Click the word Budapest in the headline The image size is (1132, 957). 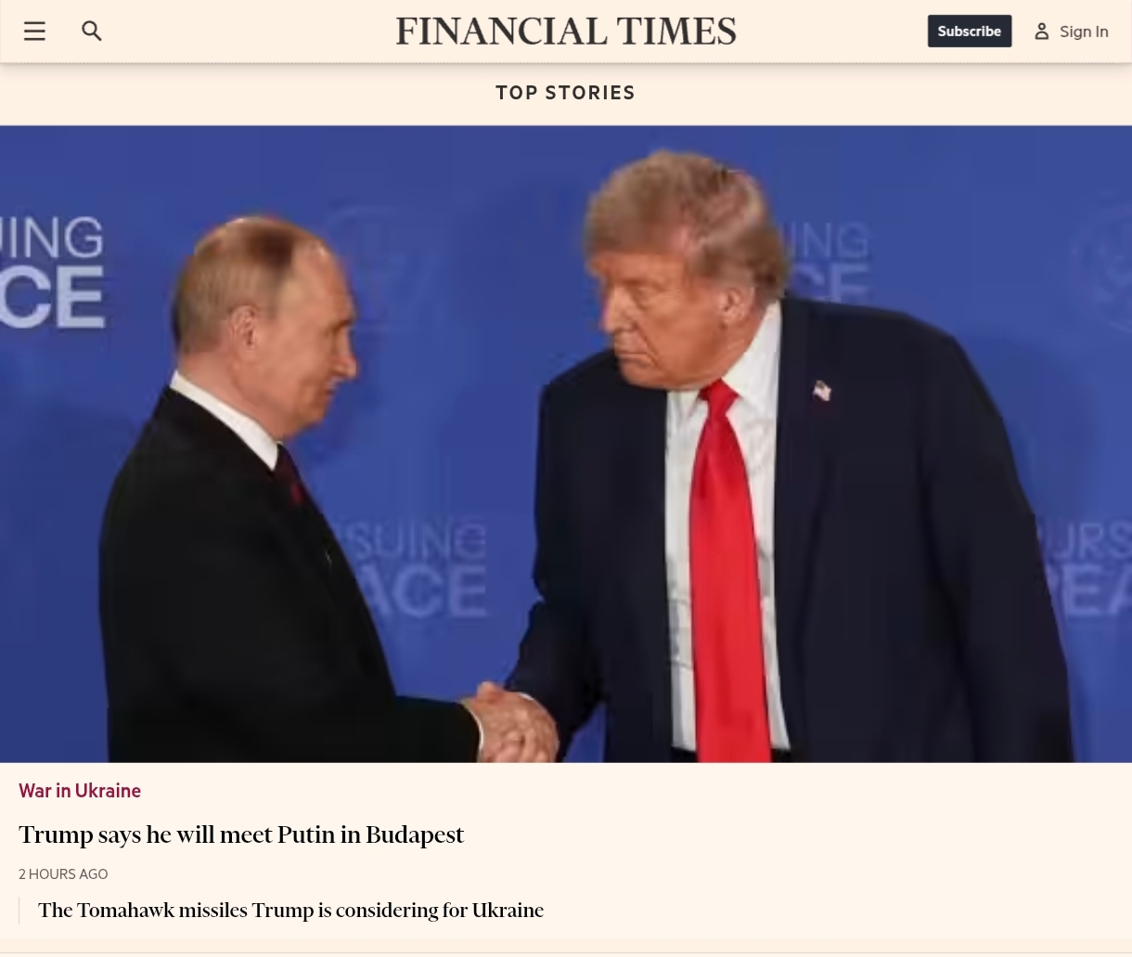pyautogui.click(x=415, y=835)
